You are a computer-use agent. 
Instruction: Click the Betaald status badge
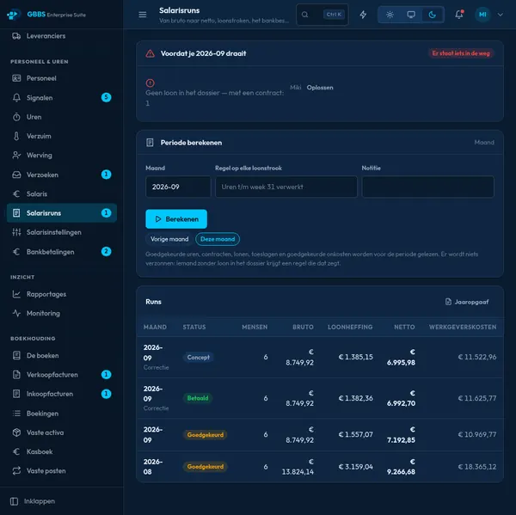[198, 398]
